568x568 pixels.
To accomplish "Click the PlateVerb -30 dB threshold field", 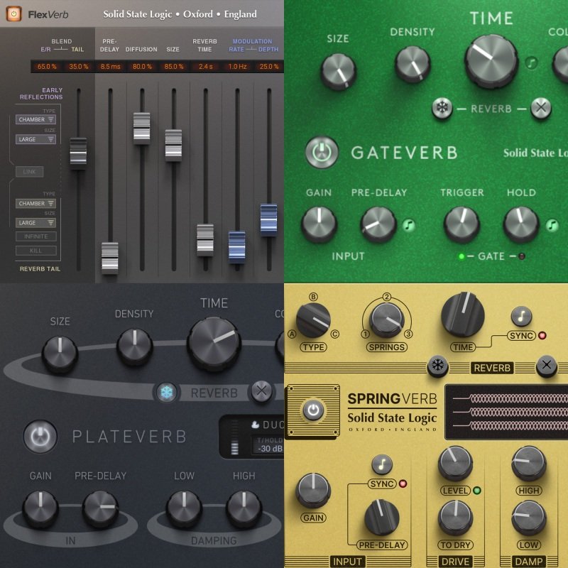I will coord(270,449).
